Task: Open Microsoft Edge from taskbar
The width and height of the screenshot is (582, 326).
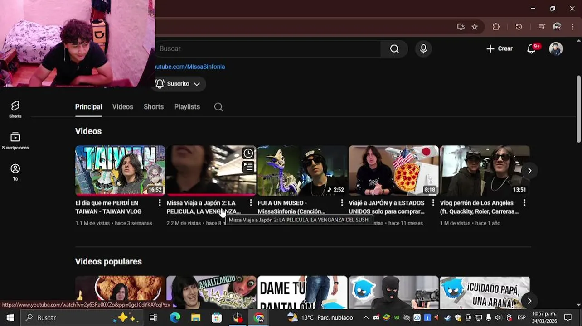Action: point(175,317)
